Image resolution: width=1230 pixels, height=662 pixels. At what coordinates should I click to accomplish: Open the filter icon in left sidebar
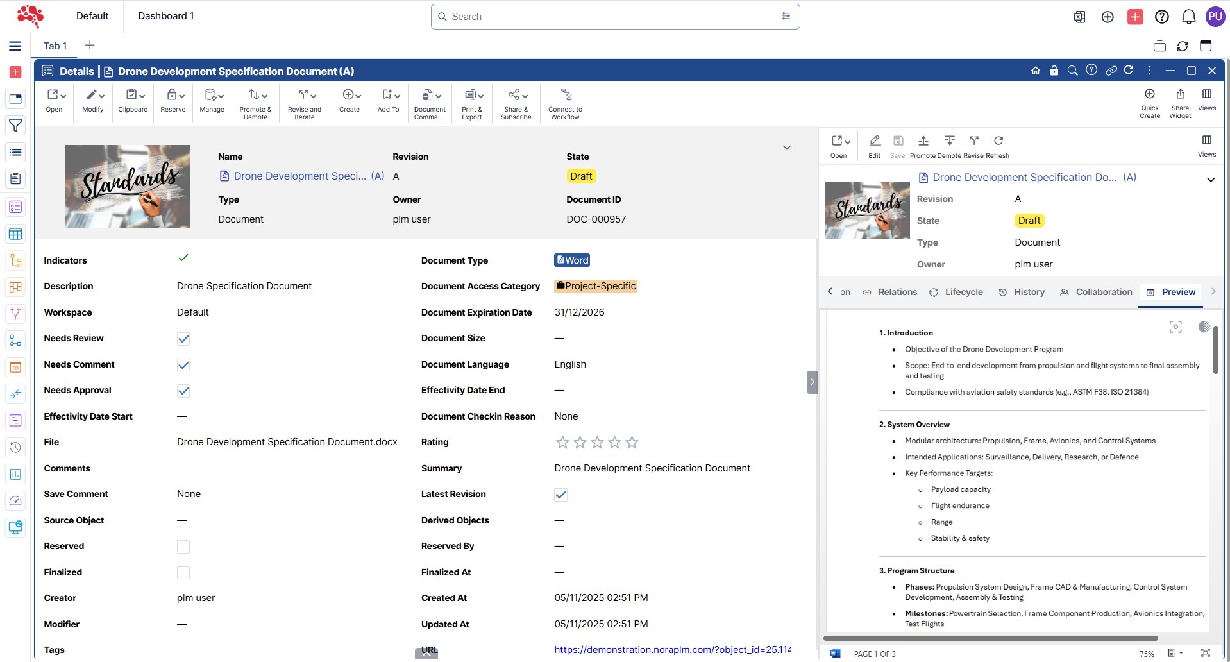coord(15,126)
